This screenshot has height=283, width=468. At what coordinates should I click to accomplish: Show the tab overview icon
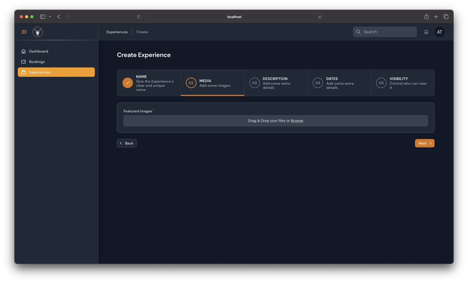446,17
